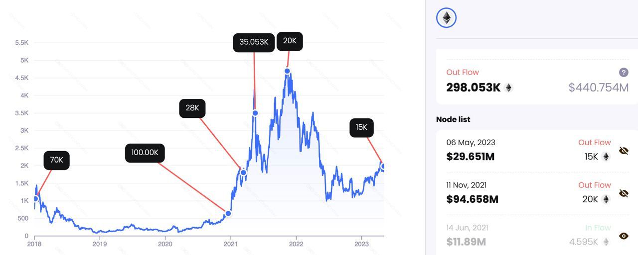Click ETH icon next to 4.595K amount
Viewport: 638px width, 255px height.
coord(606,242)
